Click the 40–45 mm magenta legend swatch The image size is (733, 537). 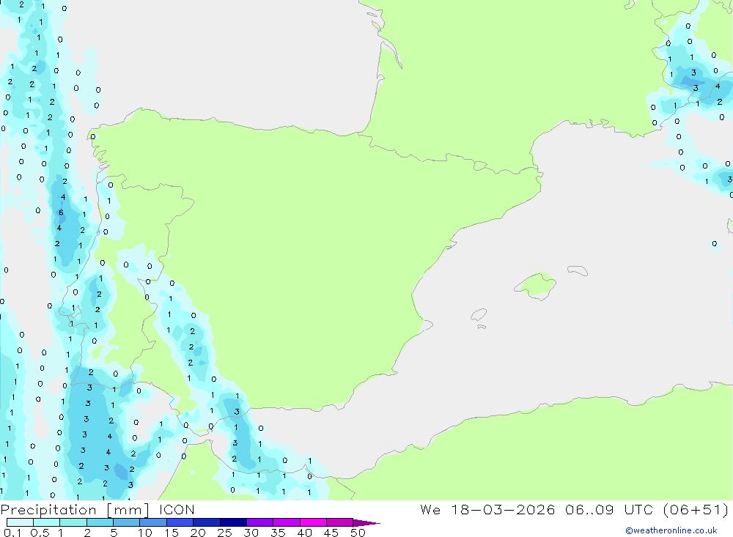[x=313, y=522]
